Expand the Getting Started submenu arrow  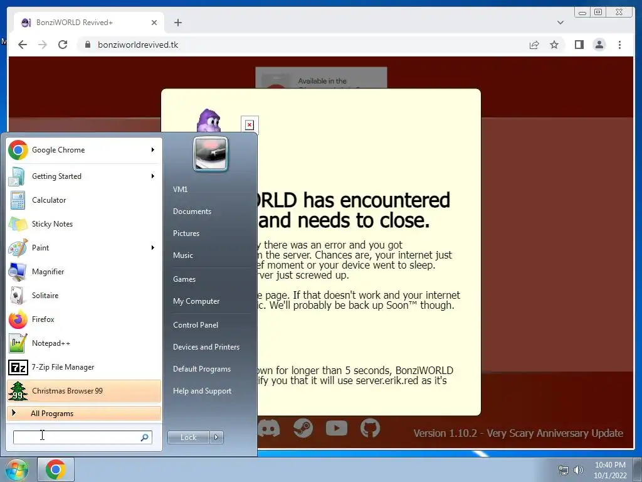click(153, 176)
